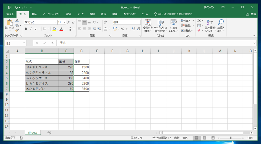Apply the yellow fill color bucket
This screenshot has height=144, width=261.
pos(54,29)
